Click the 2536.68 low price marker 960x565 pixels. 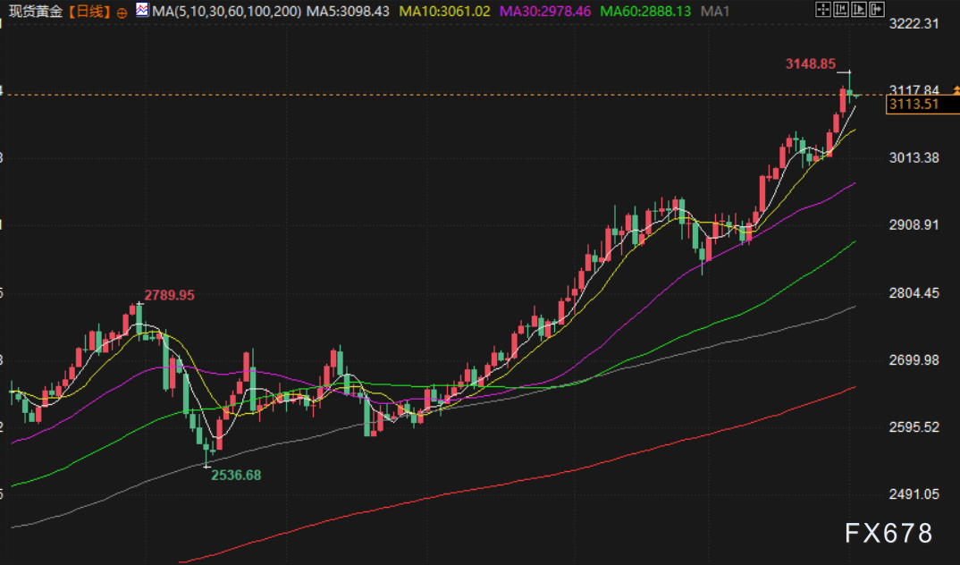(x=236, y=475)
